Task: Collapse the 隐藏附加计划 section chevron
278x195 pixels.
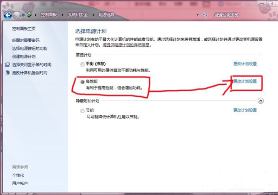Action: (260, 100)
